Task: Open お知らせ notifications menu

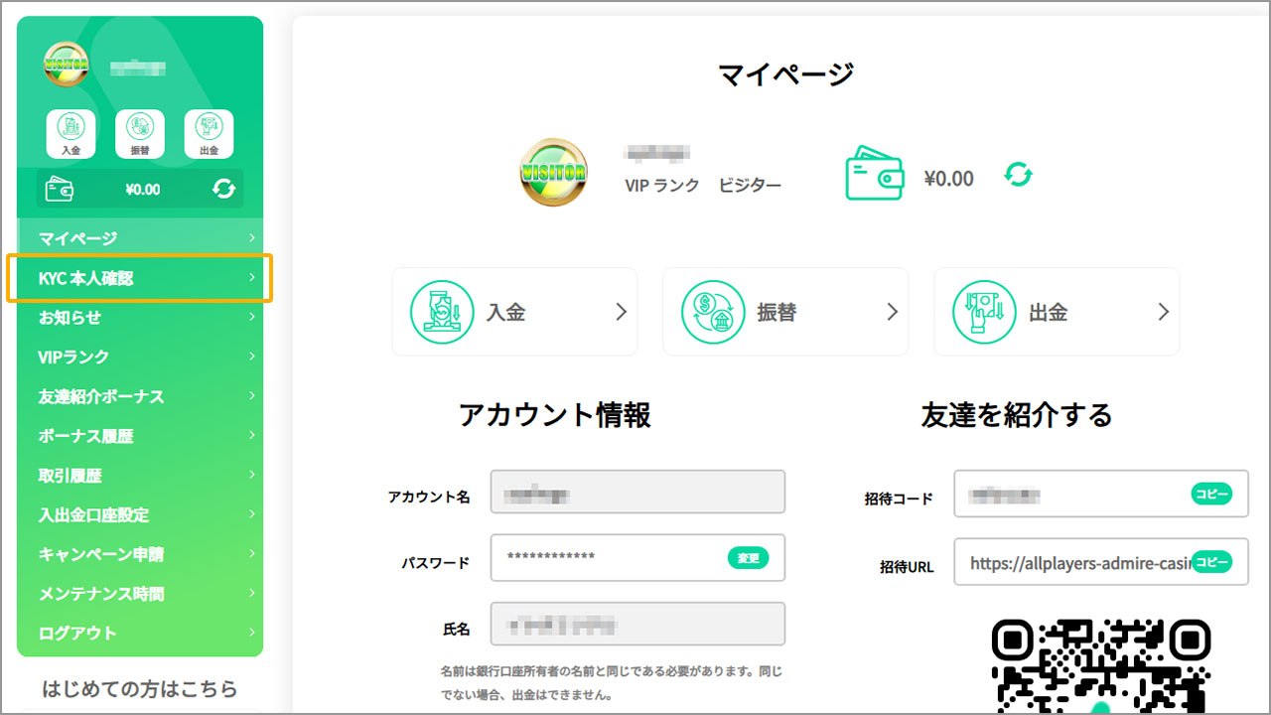Action: coord(140,318)
